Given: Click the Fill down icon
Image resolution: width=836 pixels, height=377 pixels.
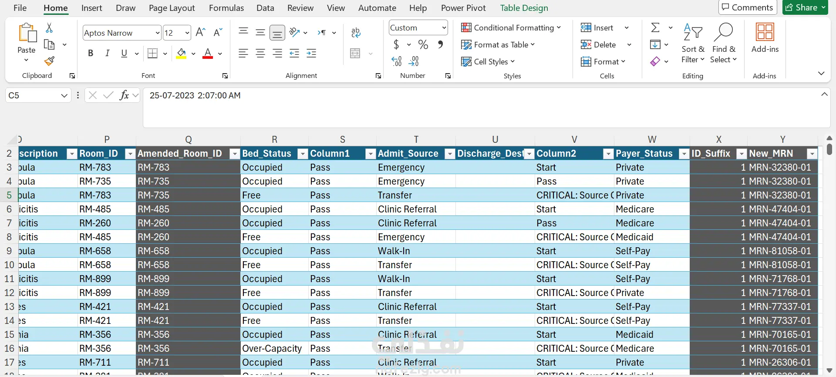Looking at the screenshot, I should click(655, 44).
